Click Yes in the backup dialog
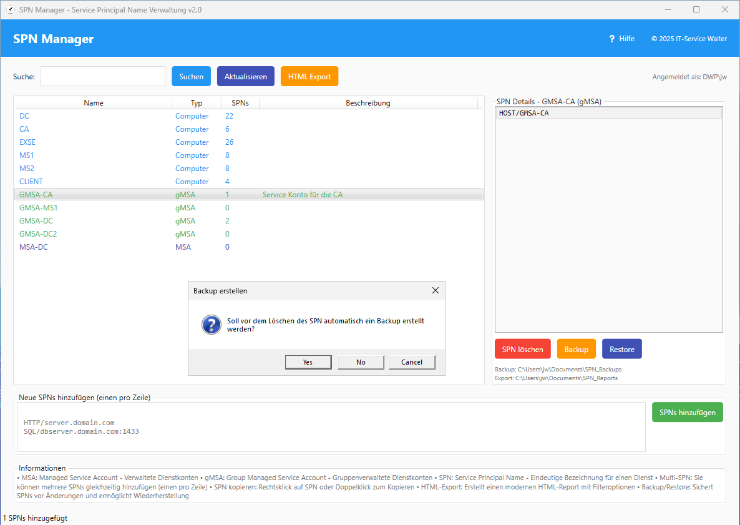This screenshot has width=740, height=525. (308, 362)
